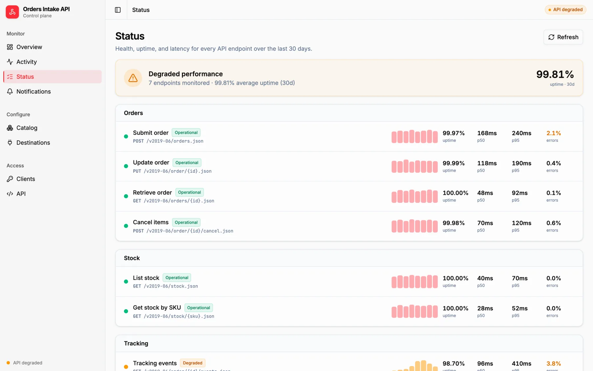
Task: Click the Stock section header
Action: point(349,258)
